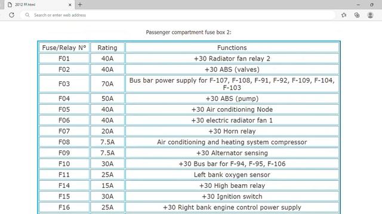
Task: Click the address bar search field
Action: pos(178,15)
